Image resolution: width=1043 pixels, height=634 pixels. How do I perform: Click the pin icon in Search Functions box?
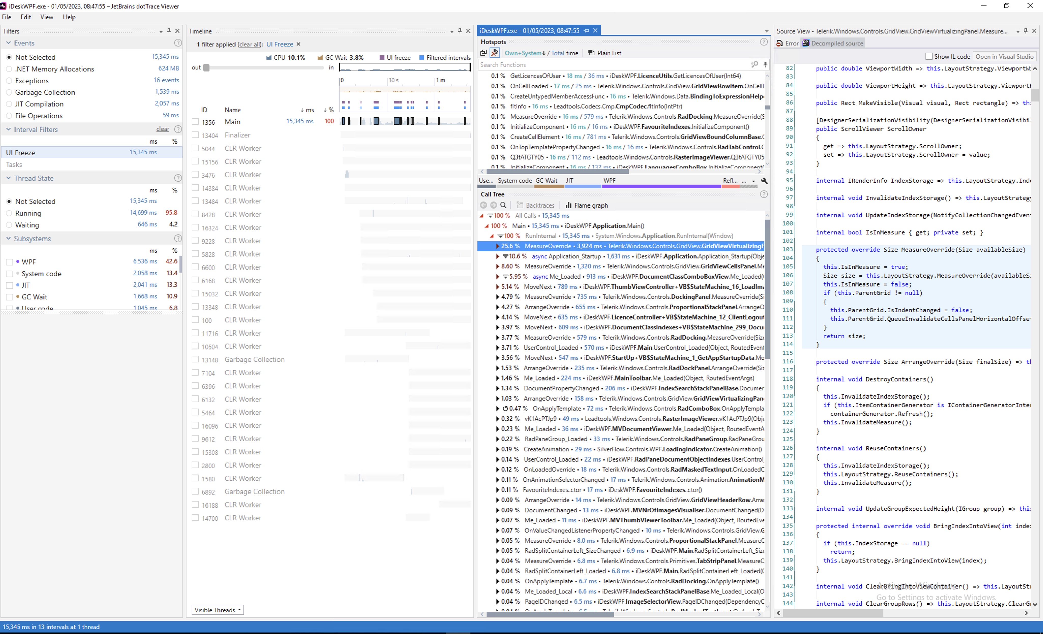coord(765,65)
